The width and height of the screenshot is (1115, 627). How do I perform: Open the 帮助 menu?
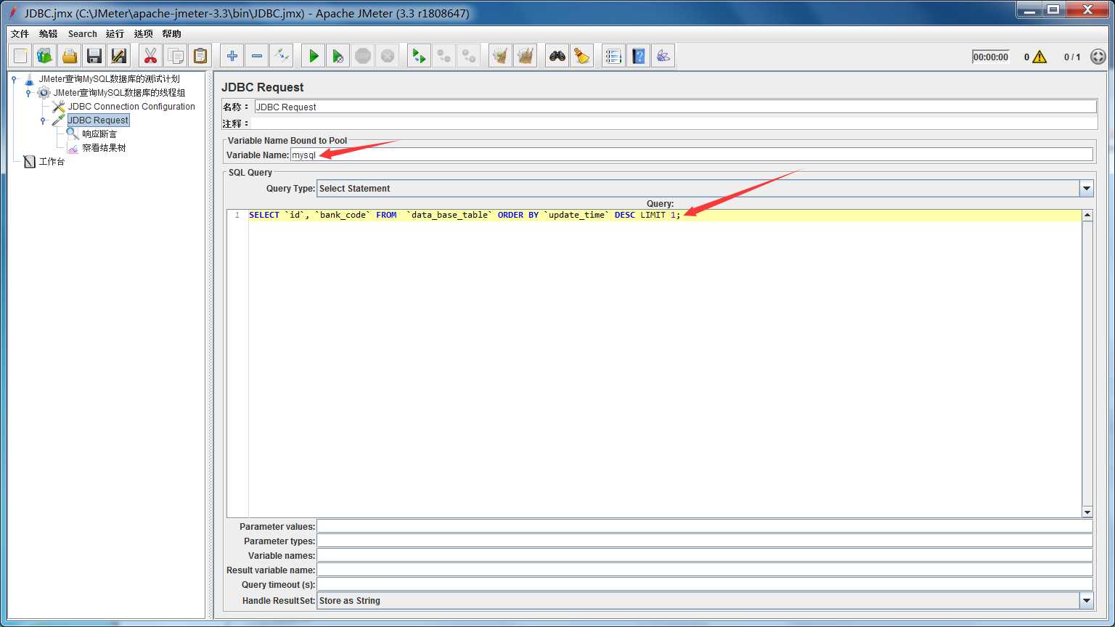(x=171, y=33)
